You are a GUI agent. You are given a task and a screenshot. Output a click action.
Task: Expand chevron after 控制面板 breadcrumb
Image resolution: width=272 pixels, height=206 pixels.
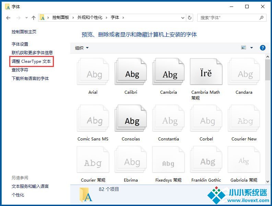click(x=73, y=18)
